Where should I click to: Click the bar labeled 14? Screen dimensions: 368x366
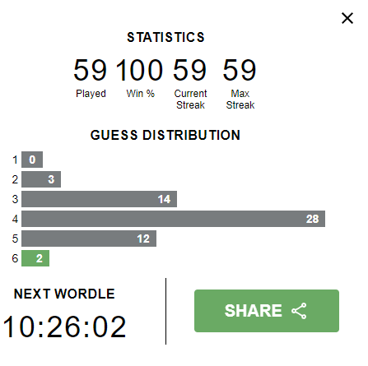point(99,199)
